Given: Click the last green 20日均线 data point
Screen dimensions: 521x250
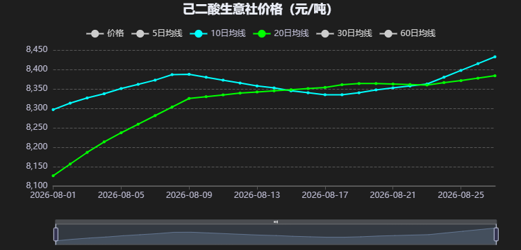Looking at the screenshot, I should [495, 76].
